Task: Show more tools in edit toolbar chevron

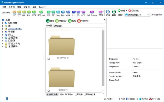Action: [104, 20]
